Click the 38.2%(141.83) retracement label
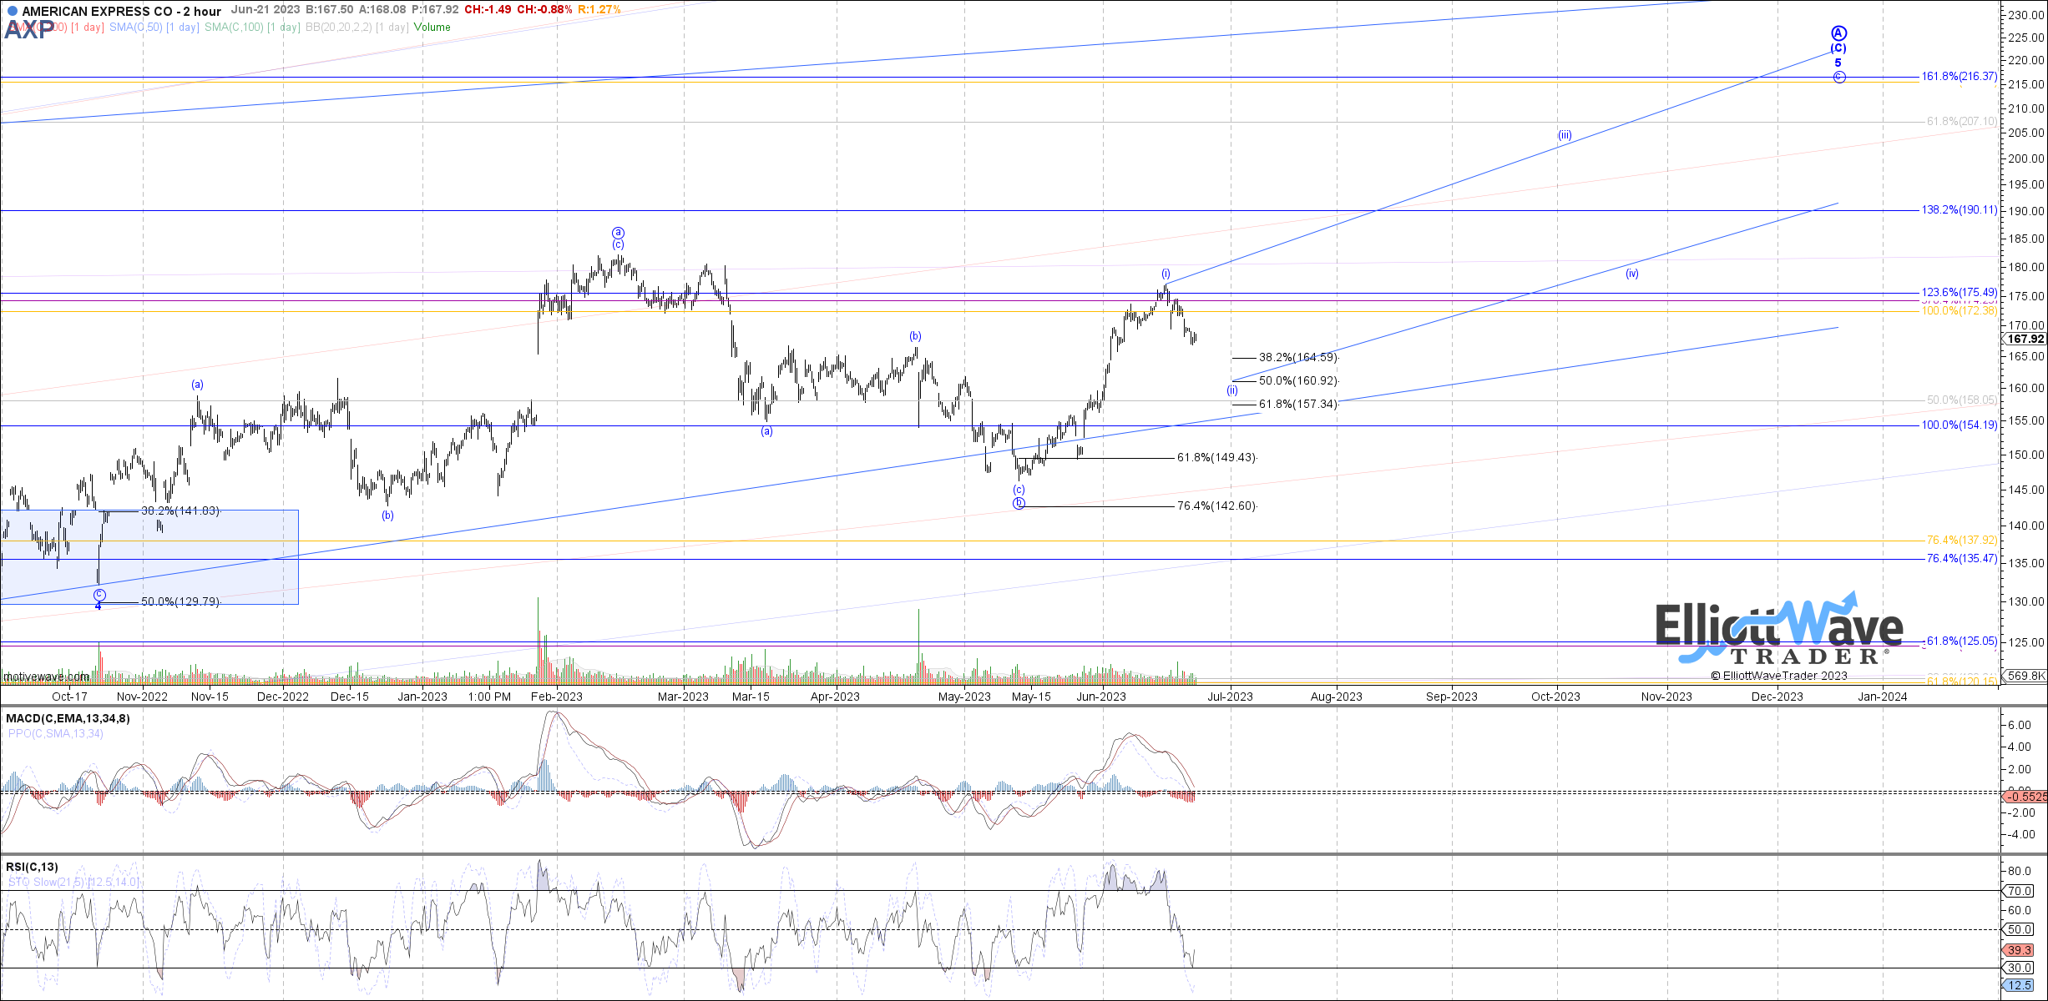 [180, 511]
